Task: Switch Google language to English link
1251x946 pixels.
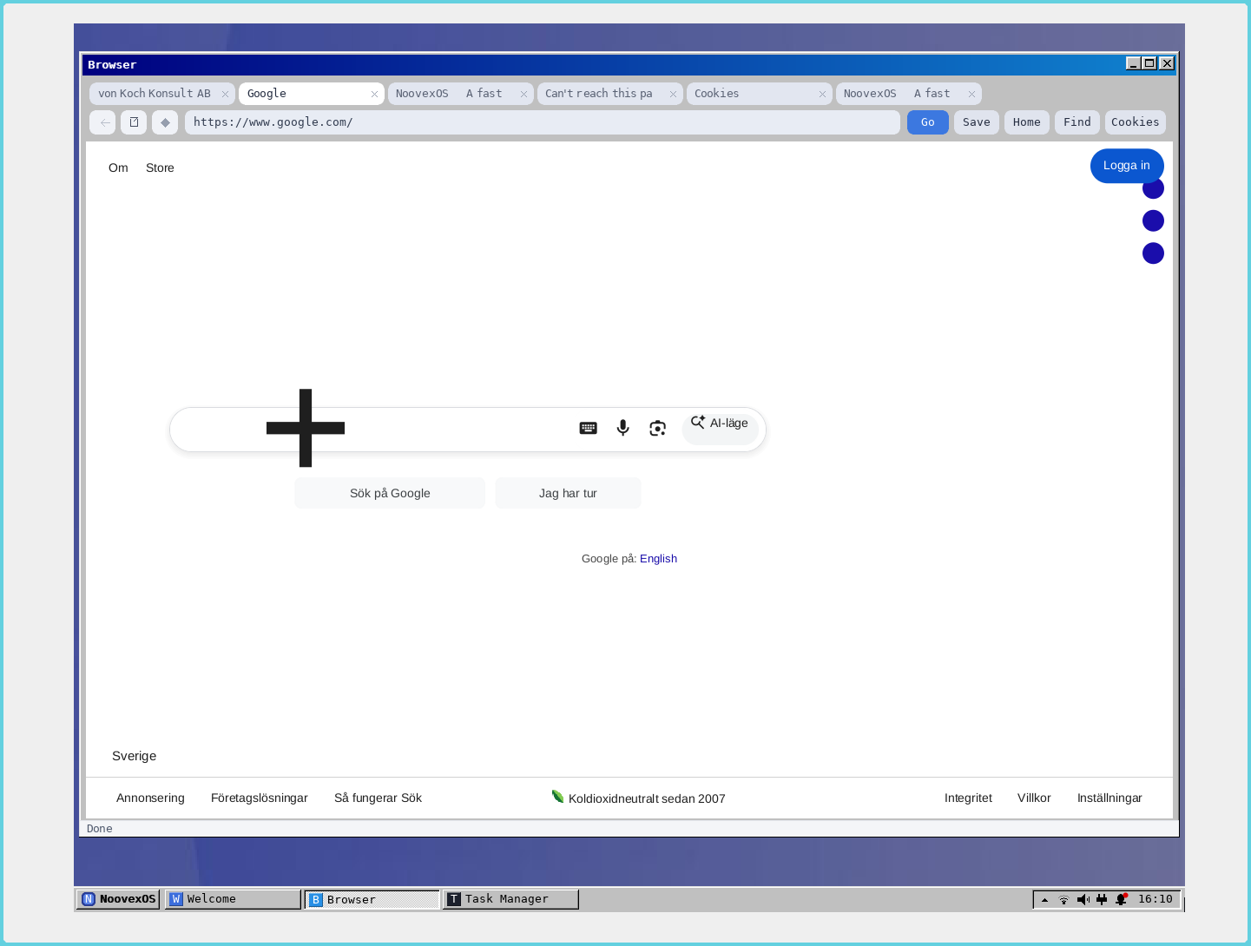Action: tap(658, 559)
